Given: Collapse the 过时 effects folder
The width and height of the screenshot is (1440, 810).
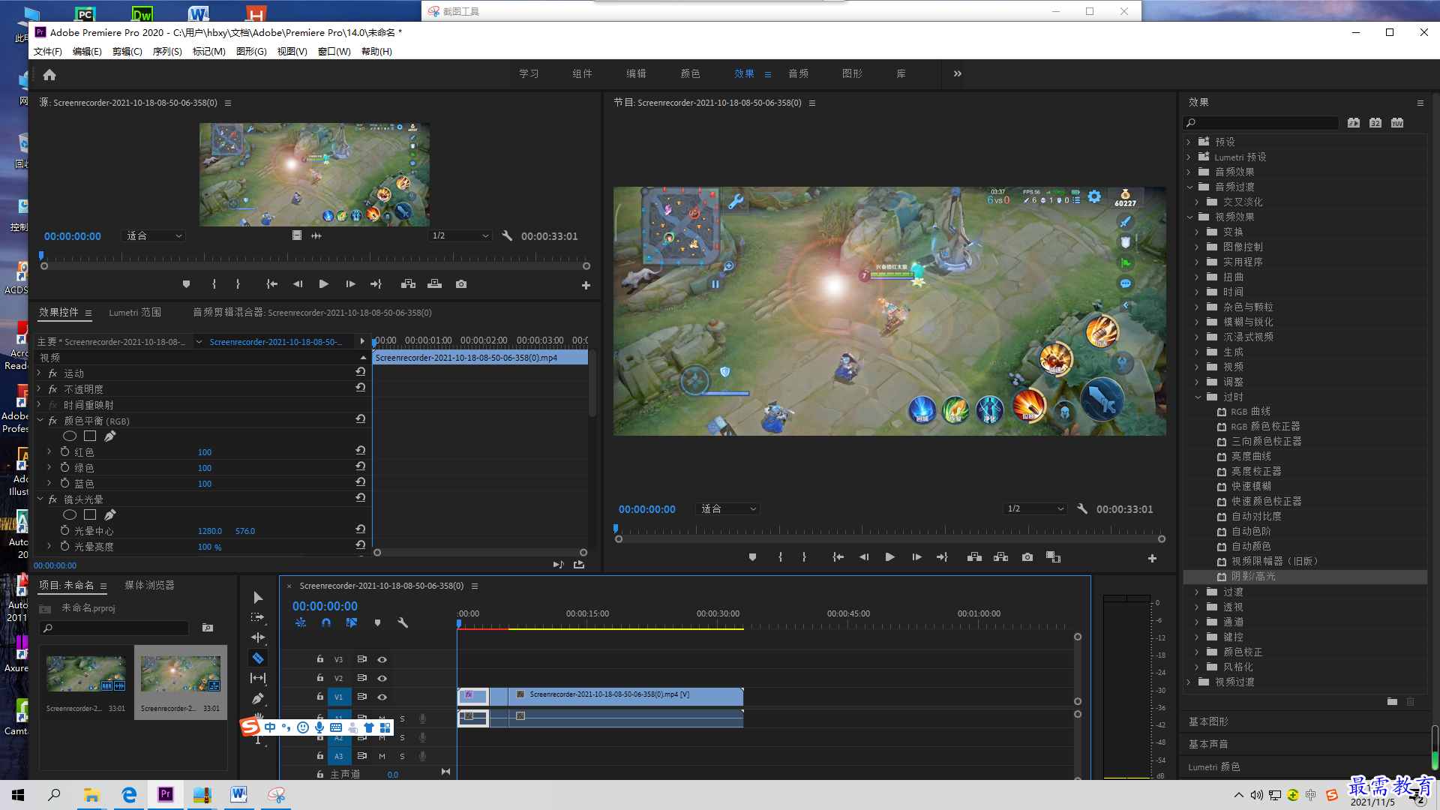Looking at the screenshot, I should 1198,397.
